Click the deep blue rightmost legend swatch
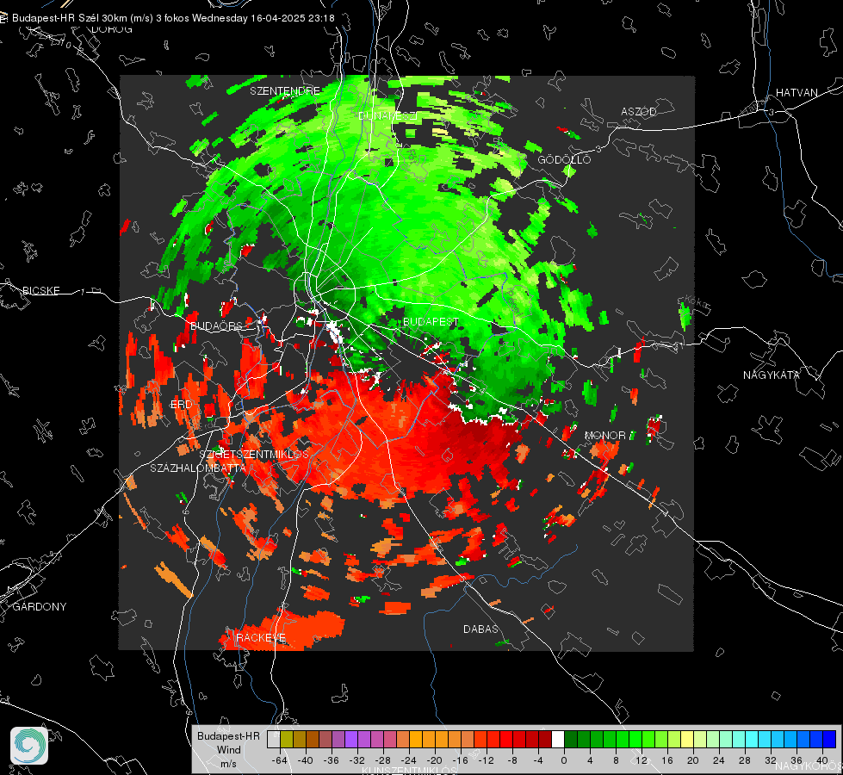843x775 pixels. [x=829, y=739]
